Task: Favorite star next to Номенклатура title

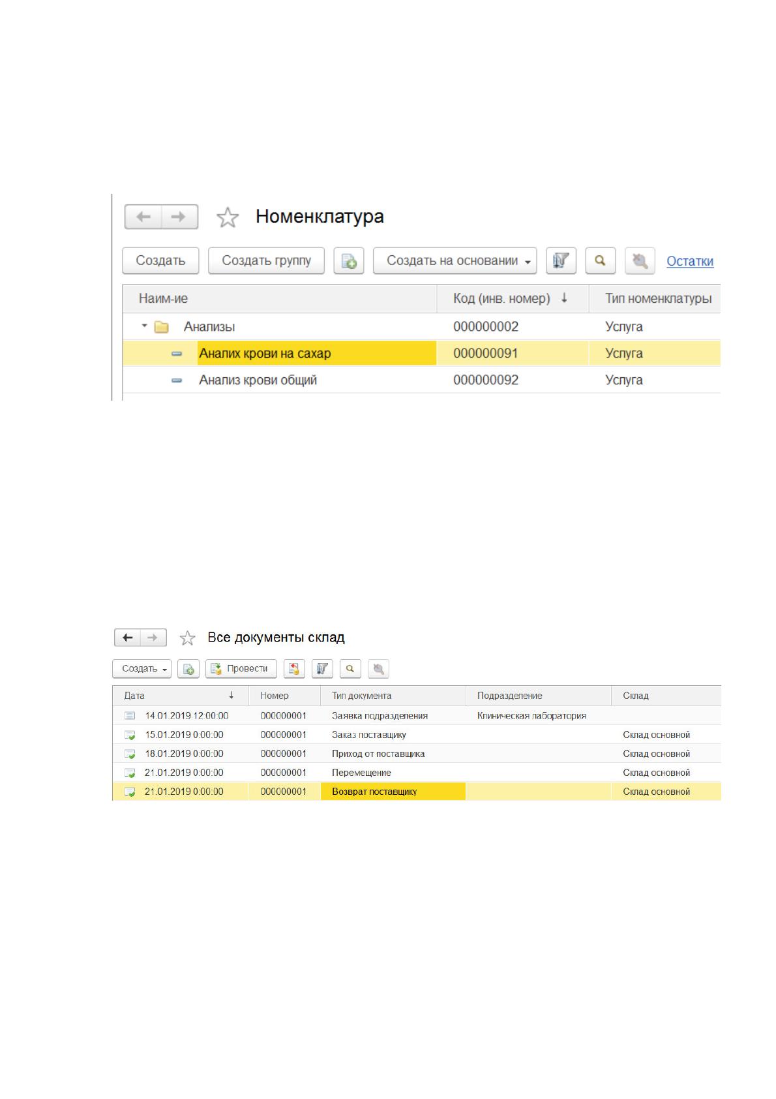Action: pos(228,217)
